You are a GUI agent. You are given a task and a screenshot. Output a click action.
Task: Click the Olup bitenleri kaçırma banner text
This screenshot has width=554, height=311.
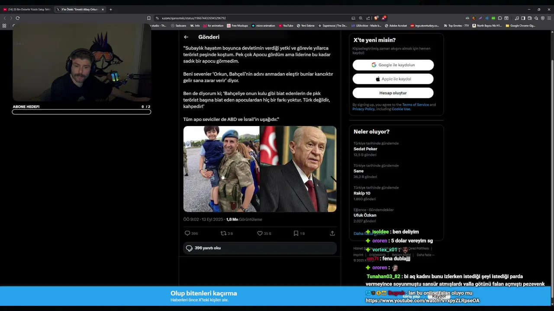[203, 293]
